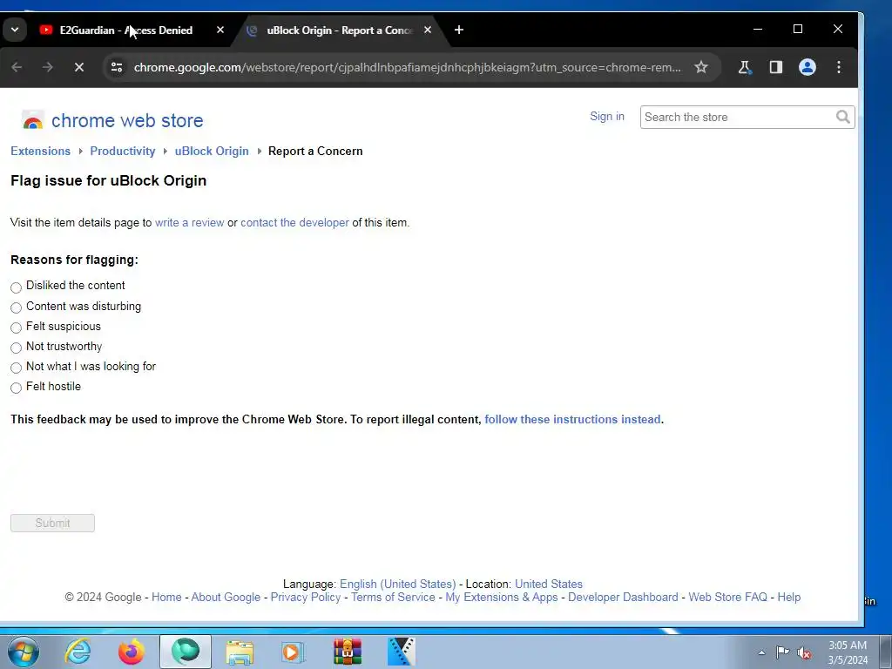Pick Not what I was looking for

tap(16, 368)
